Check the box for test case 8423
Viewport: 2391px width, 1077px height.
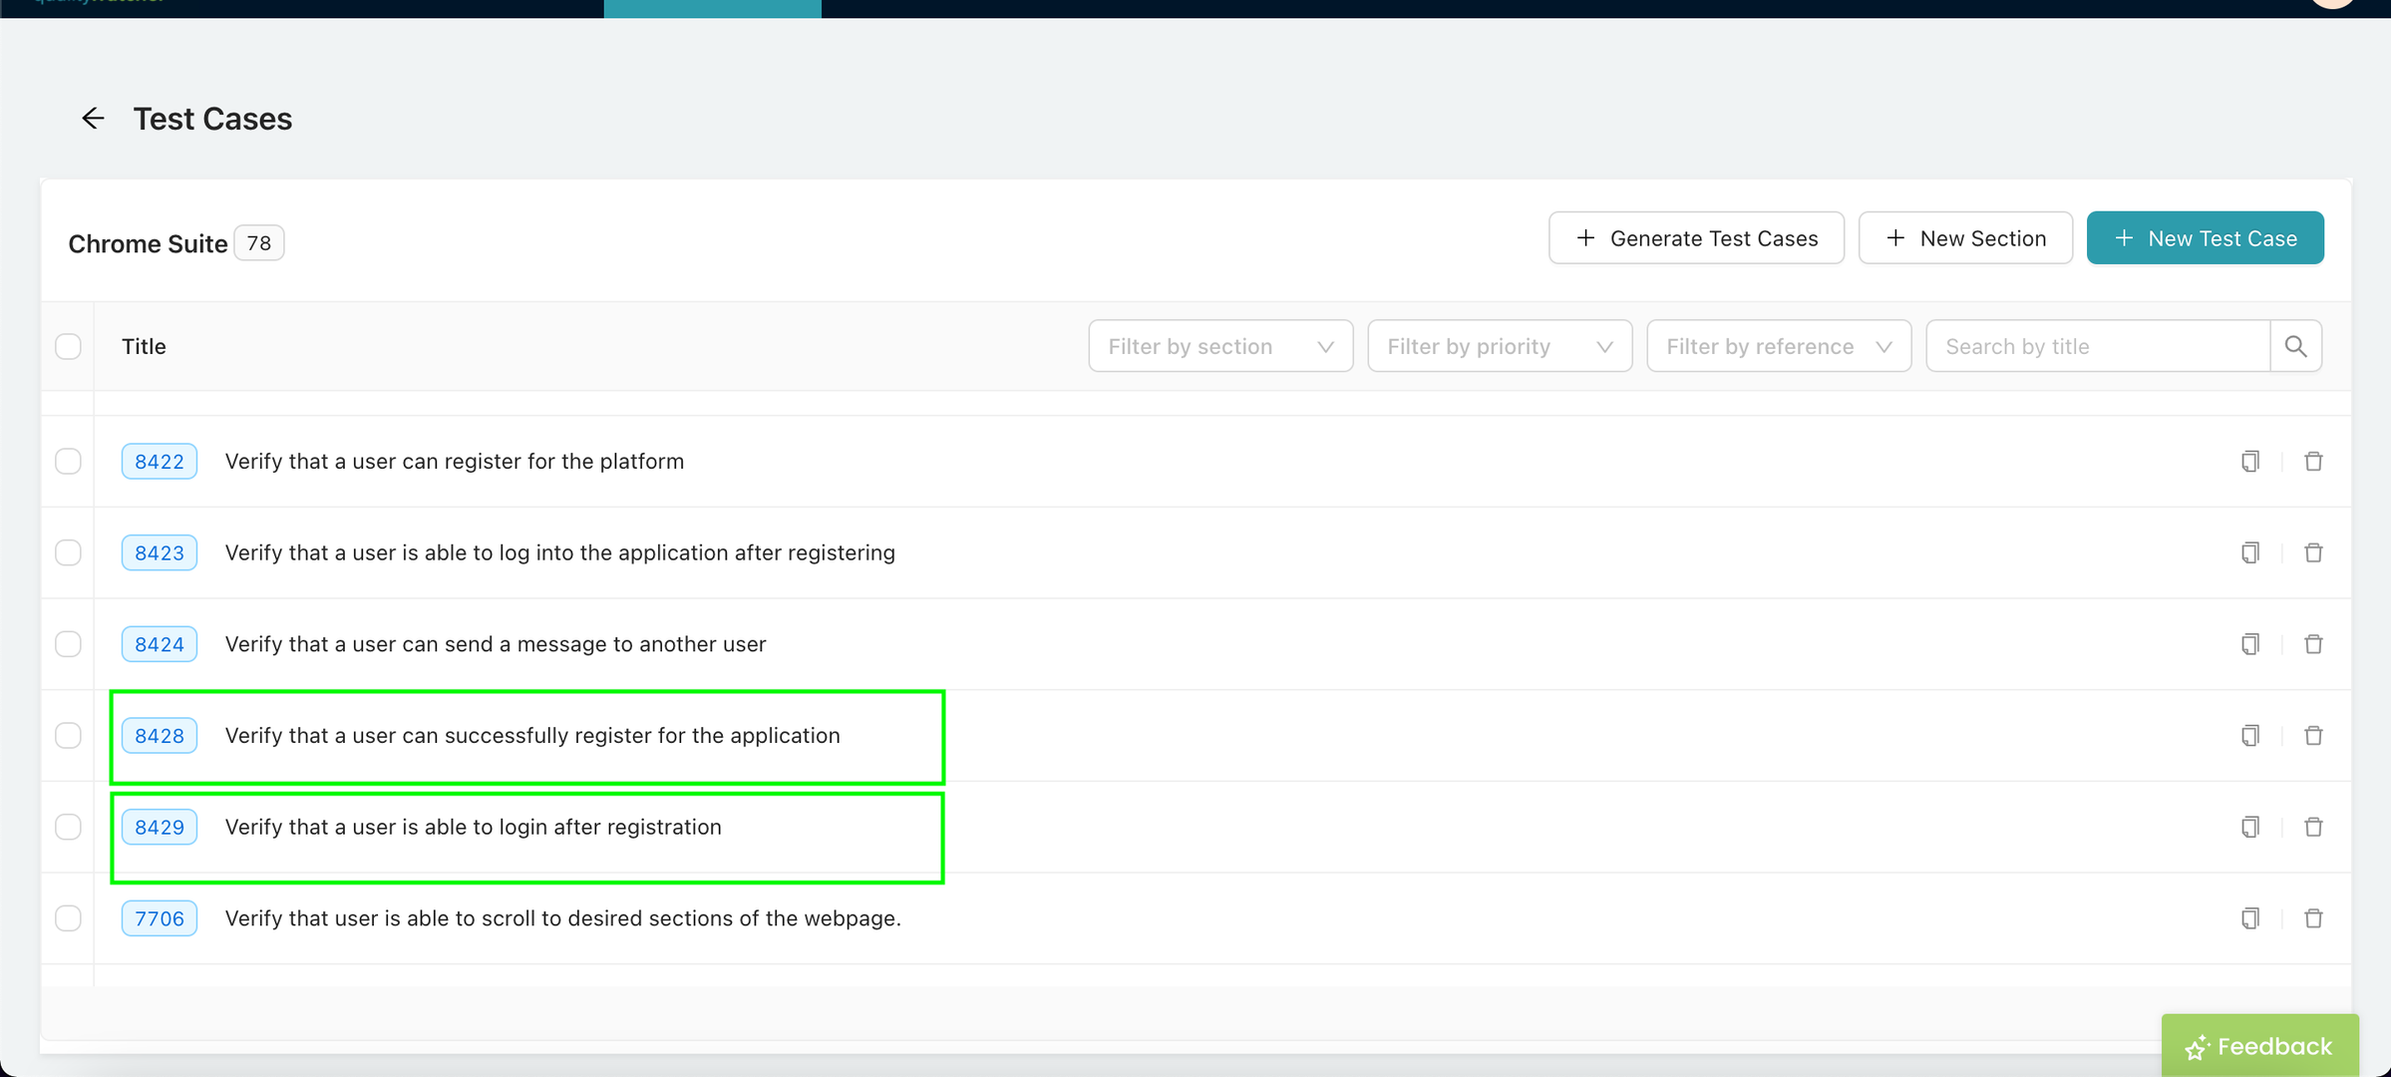tap(68, 552)
